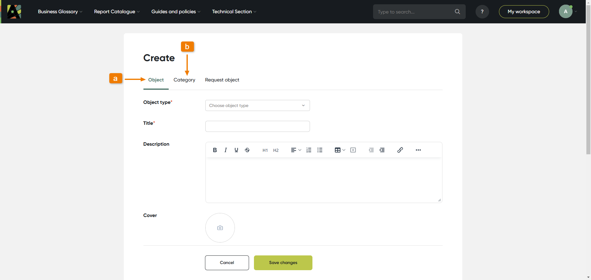The image size is (591, 280).
Task: Apply italic formatting in description toolbar
Action: pos(226,150)
